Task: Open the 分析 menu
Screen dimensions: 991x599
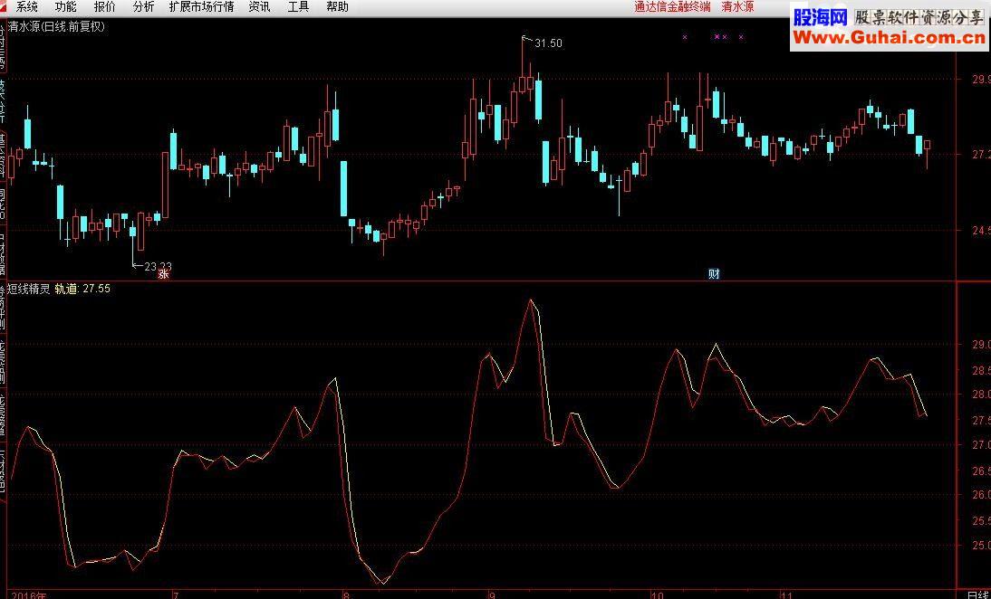Action: point(143,7)
